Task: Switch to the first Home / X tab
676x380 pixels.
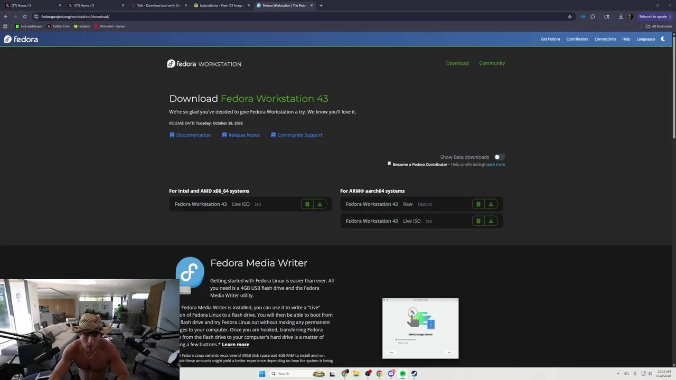Action: 32,5
